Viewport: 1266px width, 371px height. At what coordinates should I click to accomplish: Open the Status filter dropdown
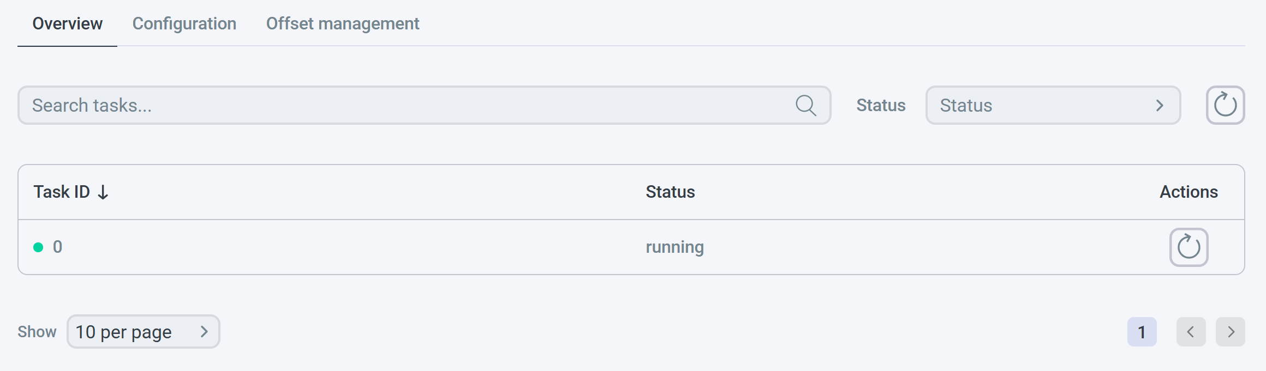[x=1052, y=105]
